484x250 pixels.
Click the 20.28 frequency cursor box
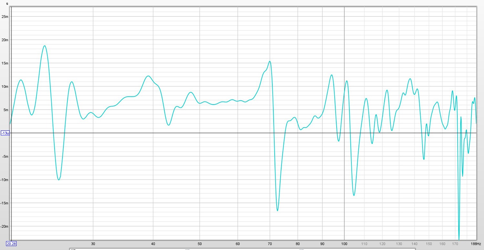(11, 244)
